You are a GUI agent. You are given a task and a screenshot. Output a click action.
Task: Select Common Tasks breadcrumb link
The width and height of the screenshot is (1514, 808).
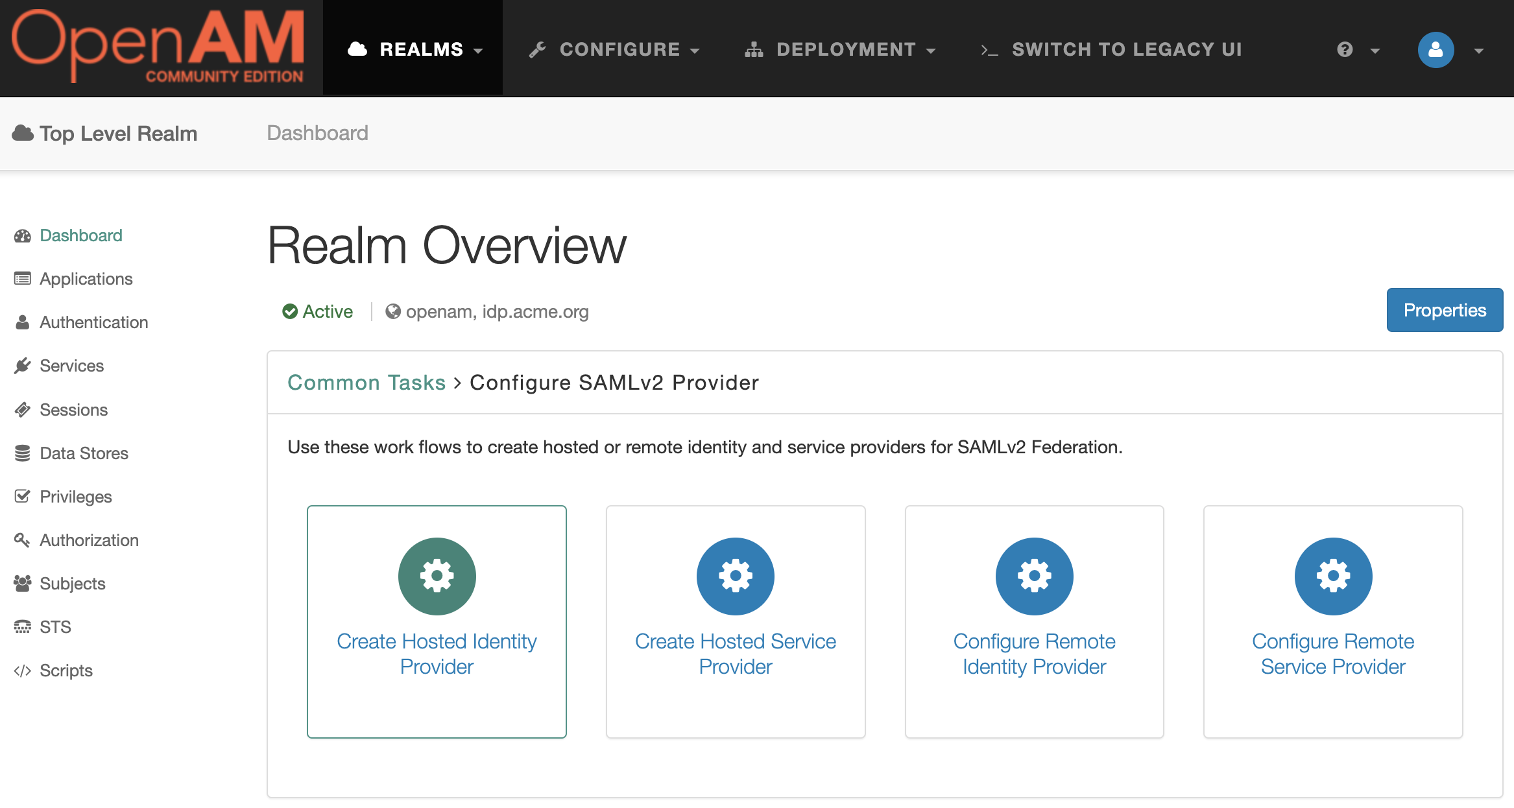(x=365, y=381)
